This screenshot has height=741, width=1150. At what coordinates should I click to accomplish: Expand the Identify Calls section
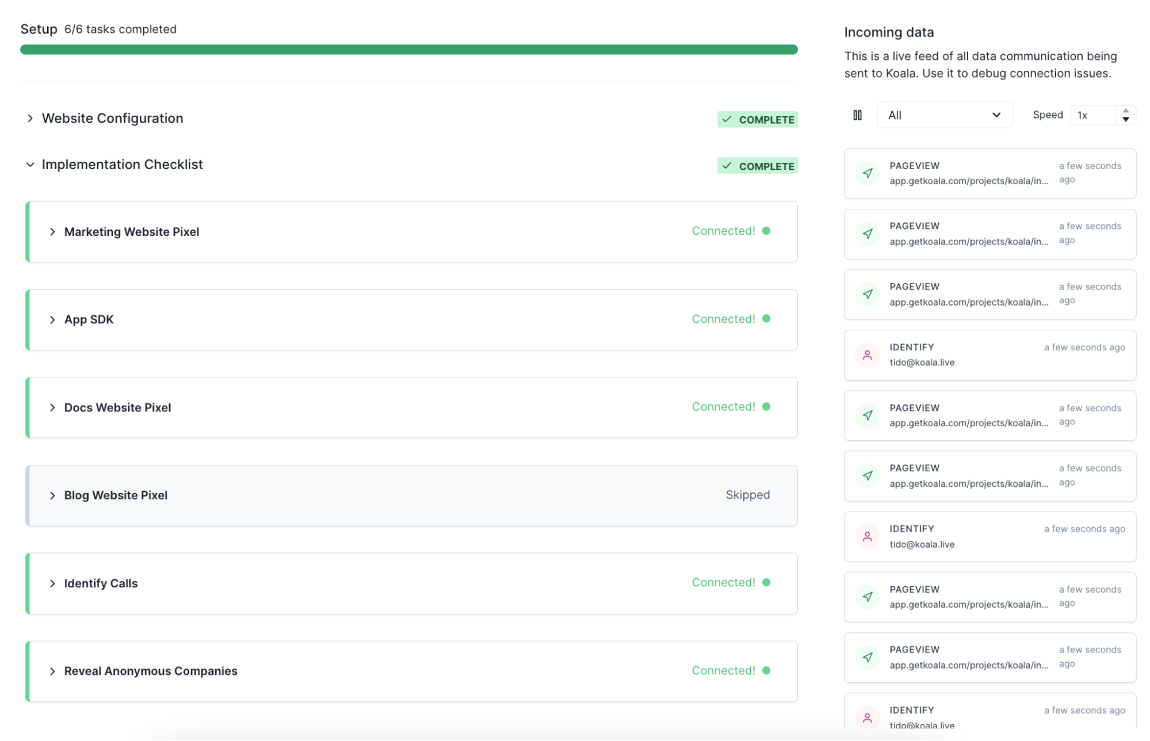[52, 583]
